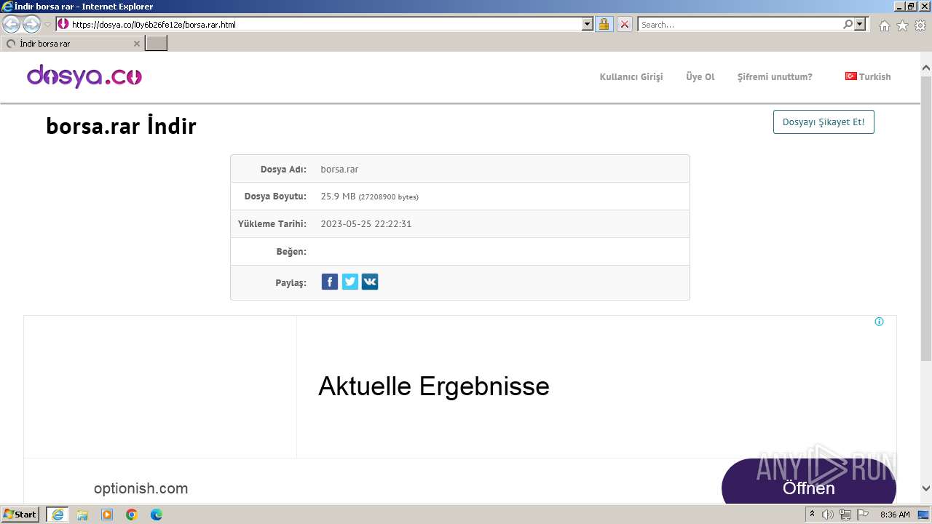Click the borsa.rar İndir heading
This screenshot has width=932, height=524.
click(121, 127)
